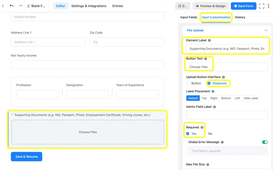Image resolution: width=273 pixels, height=170 pixels.
Task: Disable the Global Error Message toggle
Action: [x=265, y=142]
